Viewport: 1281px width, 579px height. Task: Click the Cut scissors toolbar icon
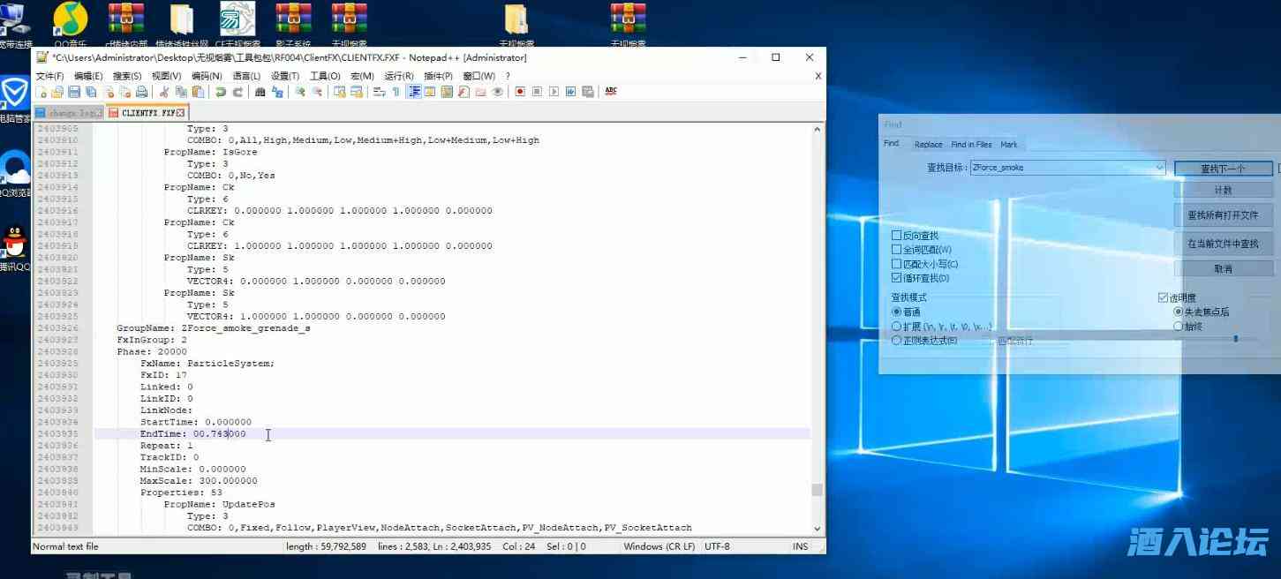[x=164, y=92]
